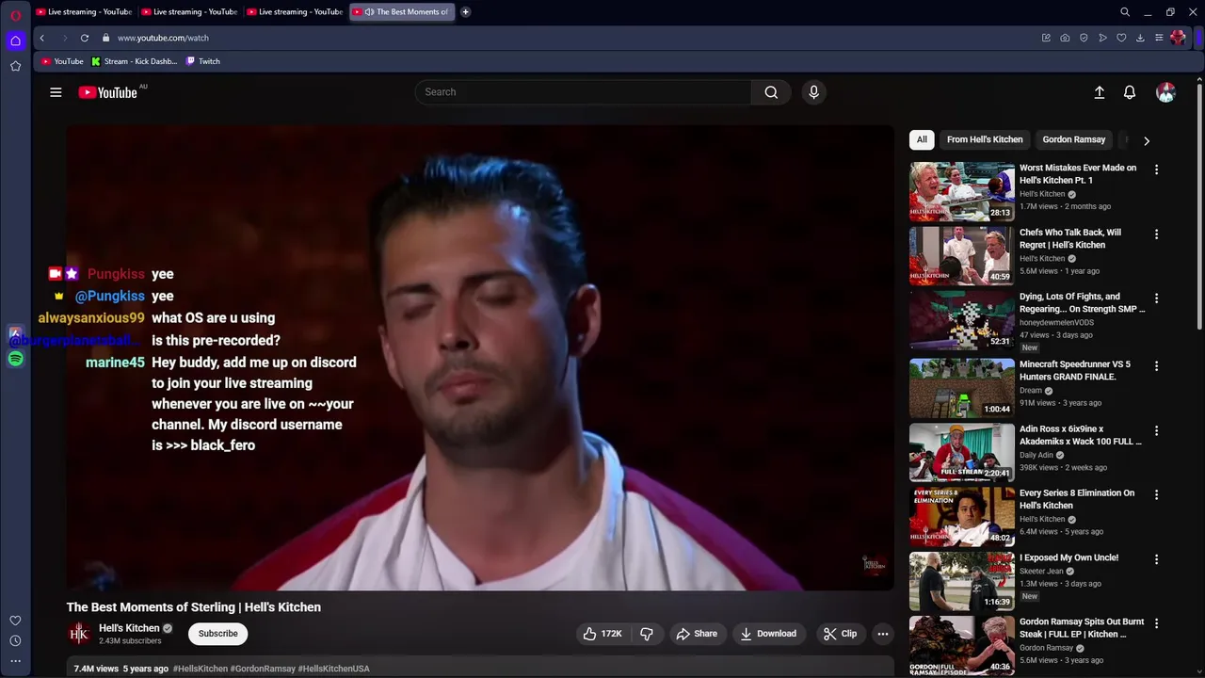Switch to The Best Moments of tab
Image resolution: width=1205 pixels, height=678 pixels.
click(403, 12)
